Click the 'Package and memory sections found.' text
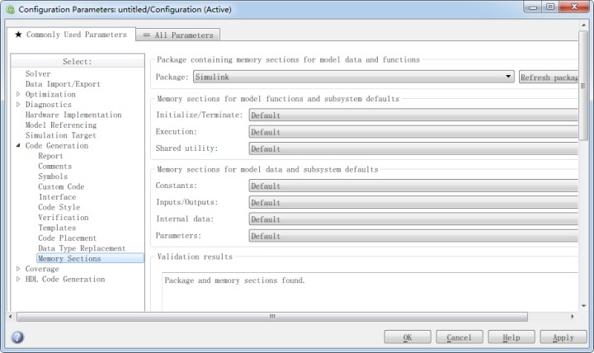Viewport: 594px width, 353px height. coord(234,280)
